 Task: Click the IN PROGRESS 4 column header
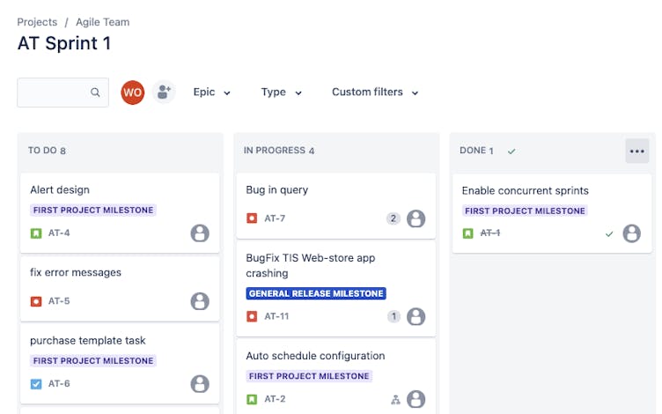(x=279, y=151)
